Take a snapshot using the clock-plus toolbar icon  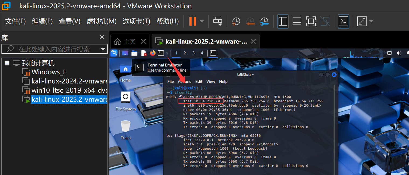pos(236,21)
